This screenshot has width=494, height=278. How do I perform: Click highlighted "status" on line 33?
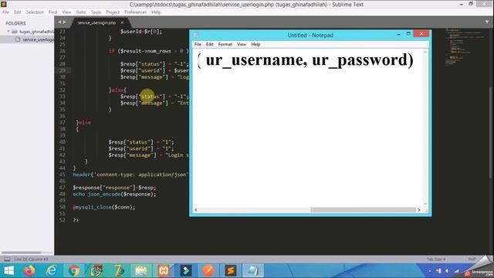[151, 97]
